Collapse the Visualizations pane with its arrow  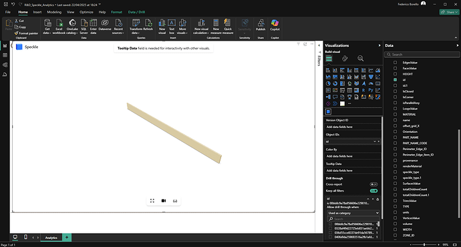379,45
